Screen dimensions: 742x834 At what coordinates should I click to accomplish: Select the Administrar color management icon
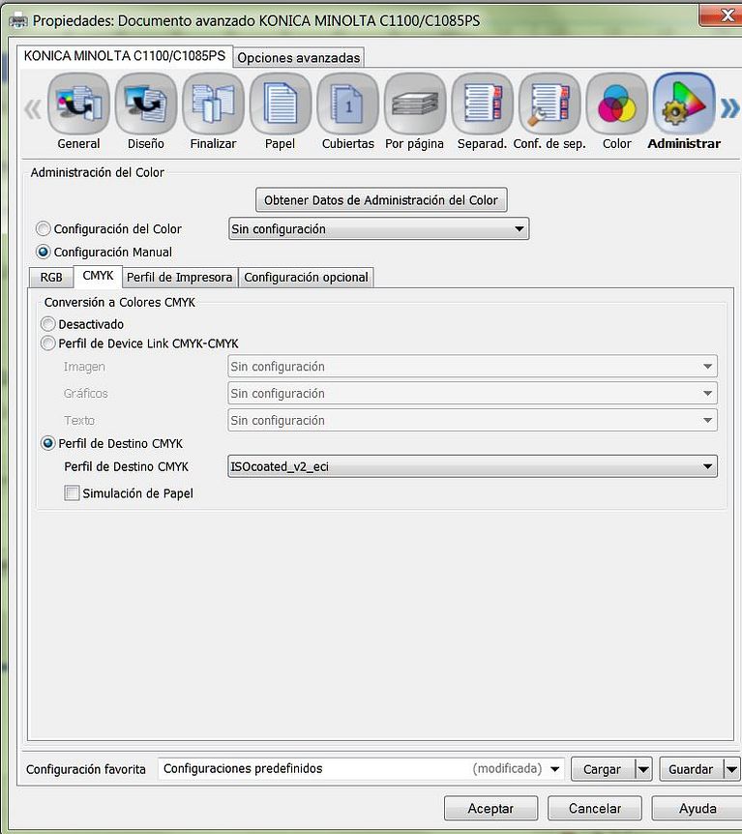(x=684, y=104)
